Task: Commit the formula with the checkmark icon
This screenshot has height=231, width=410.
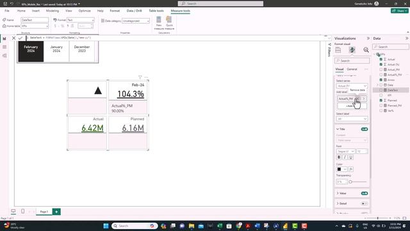Action: pyautogui.click(x=20, y=38)
